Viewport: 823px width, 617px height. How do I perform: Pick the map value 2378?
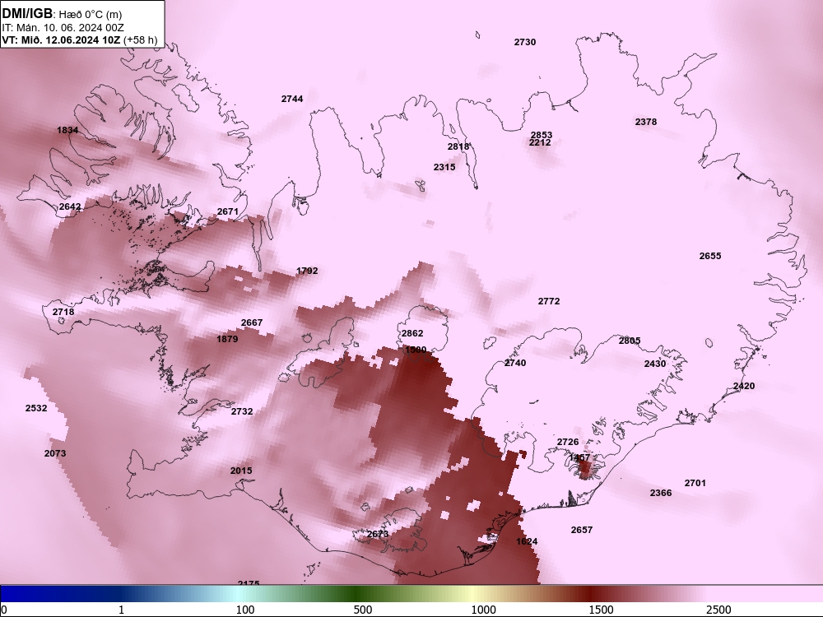[x=645, y=122]
